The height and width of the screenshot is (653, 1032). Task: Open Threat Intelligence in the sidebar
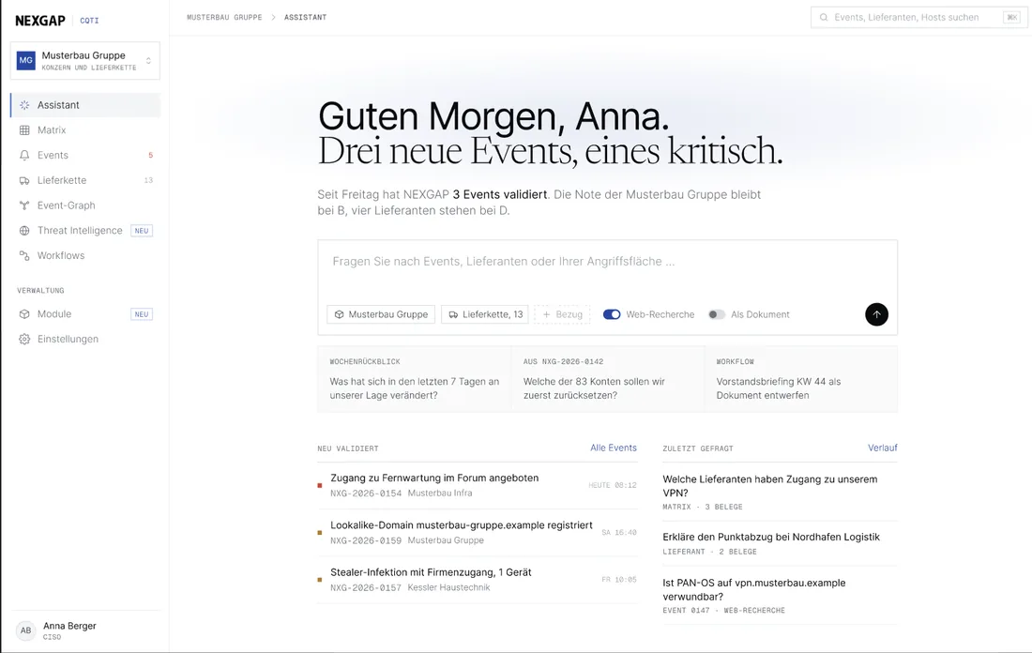pyautogui.click(x=84, y=231)
